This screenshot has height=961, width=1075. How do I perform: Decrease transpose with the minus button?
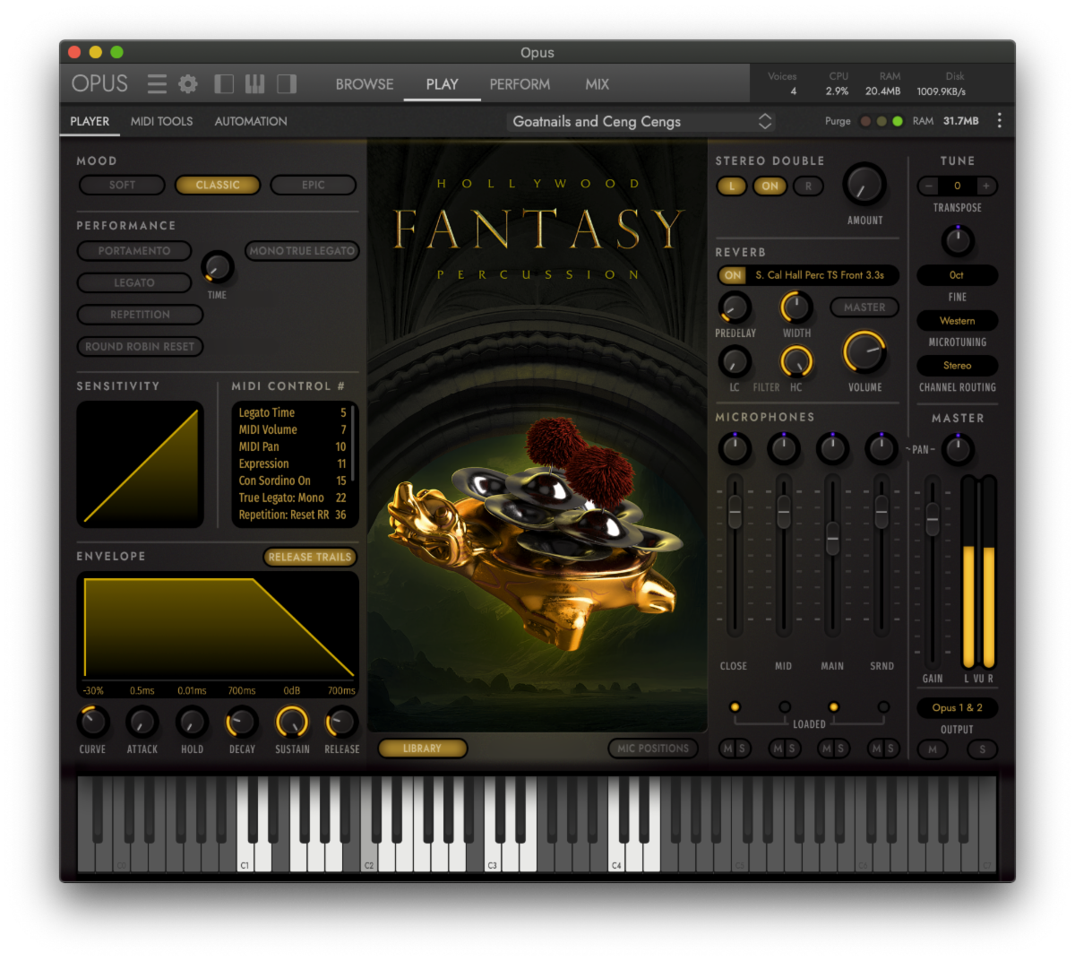[x=929, y=186]
